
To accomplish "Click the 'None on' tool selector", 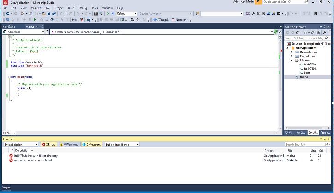I will pos(179,20).
